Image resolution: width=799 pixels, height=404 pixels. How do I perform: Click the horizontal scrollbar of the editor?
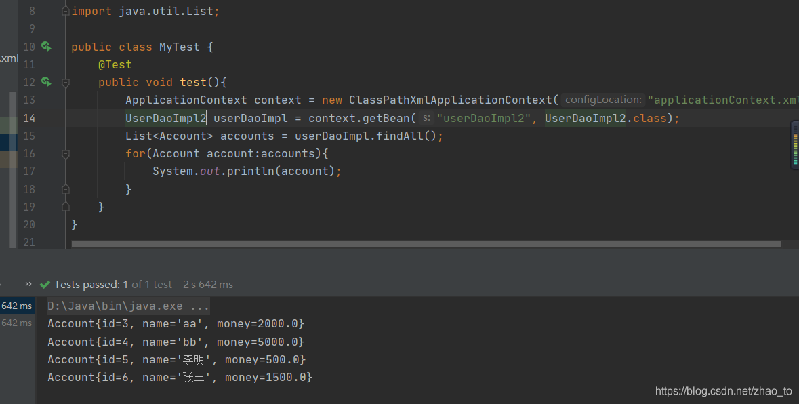click(x=426, y=244)
